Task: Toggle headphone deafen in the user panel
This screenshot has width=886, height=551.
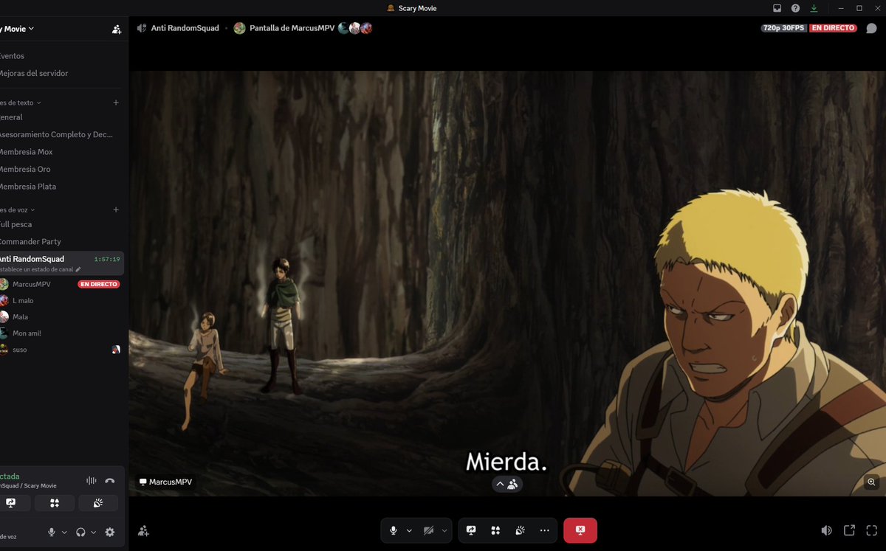Action: point(80,532)
